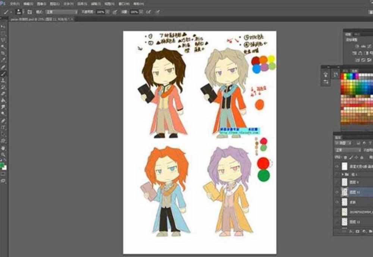Click the green foreground color swatch

[x=3, y=165]
